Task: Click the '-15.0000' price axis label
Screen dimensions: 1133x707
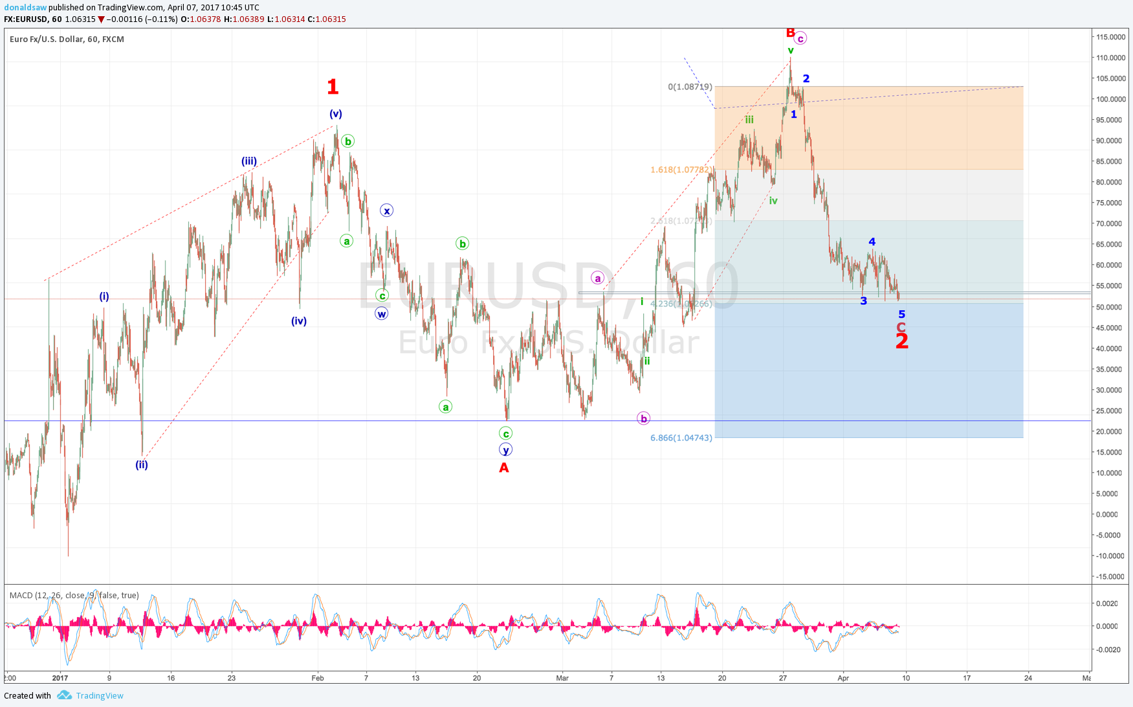Action: point(1109,576)
